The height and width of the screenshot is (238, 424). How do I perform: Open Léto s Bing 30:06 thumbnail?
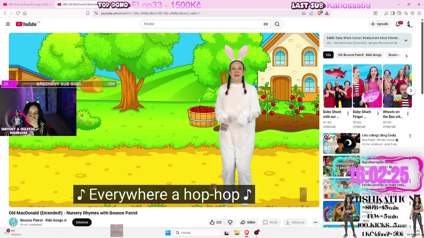[342, 143]
